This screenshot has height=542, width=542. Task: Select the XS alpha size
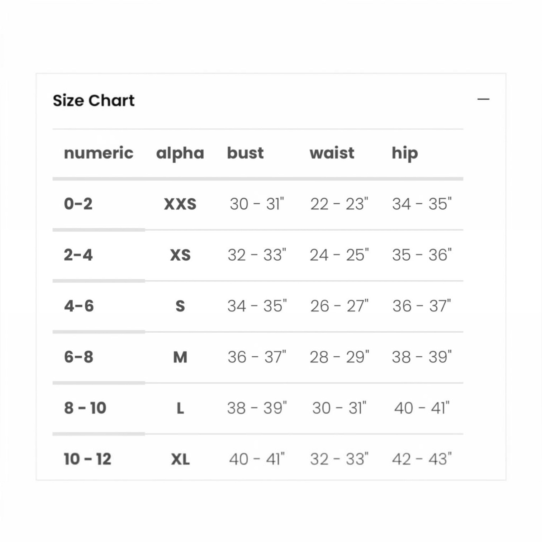(180, 255)
